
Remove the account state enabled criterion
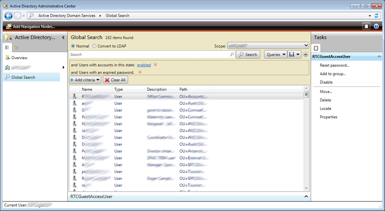pyautogui.click(x=155, y=65)
